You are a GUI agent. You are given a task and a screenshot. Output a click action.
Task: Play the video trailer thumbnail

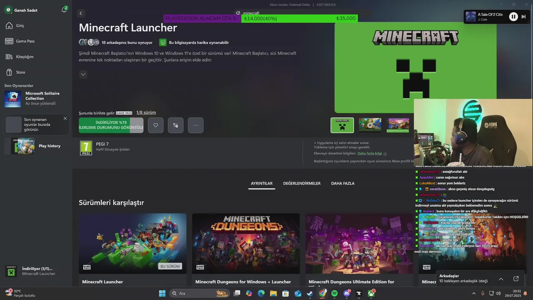pyautogui.click(x=370, y=125)
